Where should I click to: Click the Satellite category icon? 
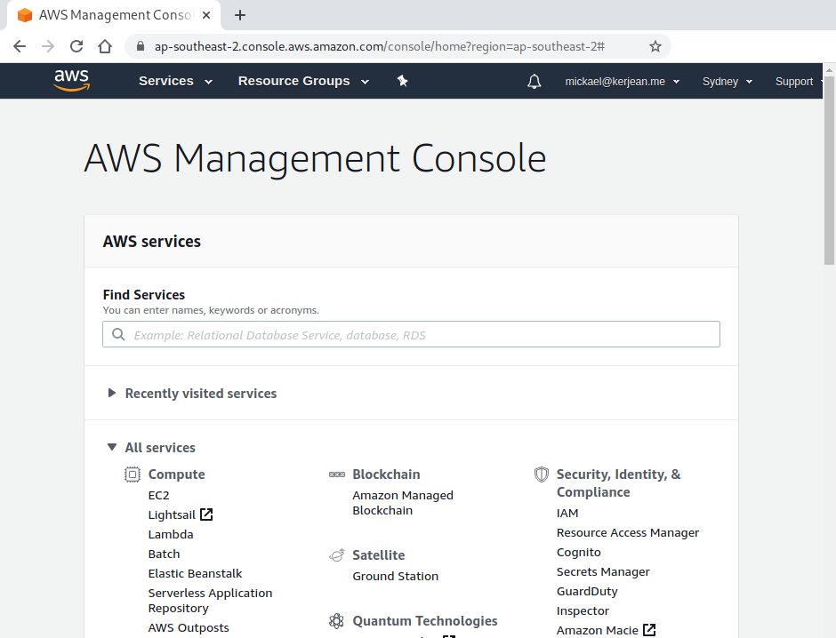tap(337, 555)
